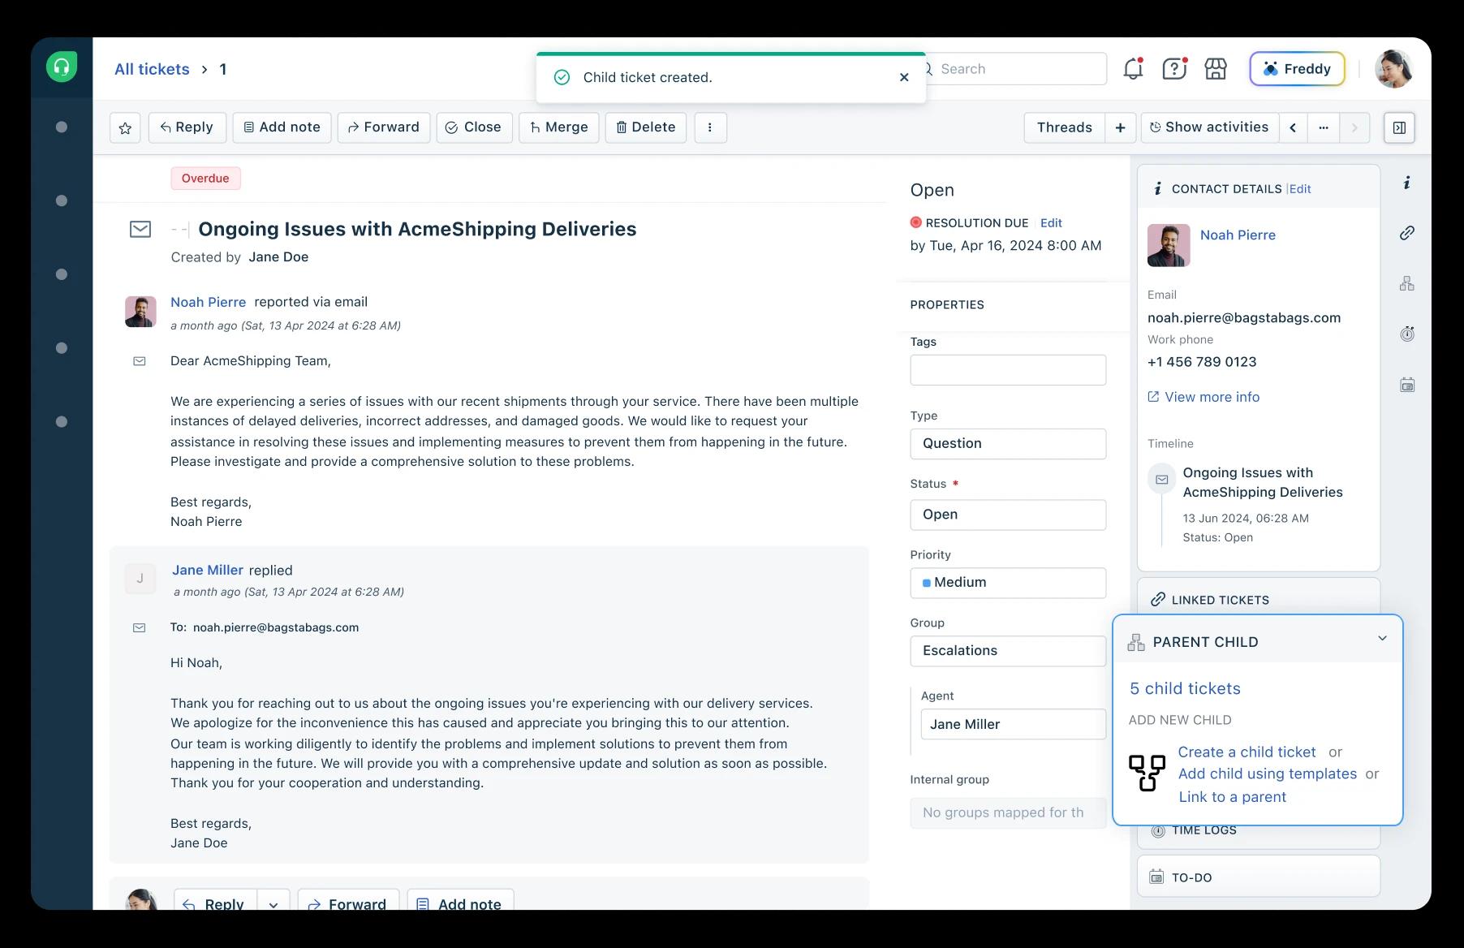Click the ticket email envelope icon
The image size is (1464, 948).
tap(140, 229)
